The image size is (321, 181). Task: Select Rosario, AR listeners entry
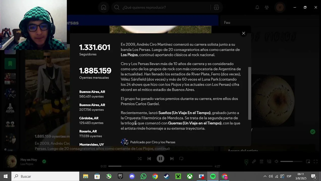91,133
